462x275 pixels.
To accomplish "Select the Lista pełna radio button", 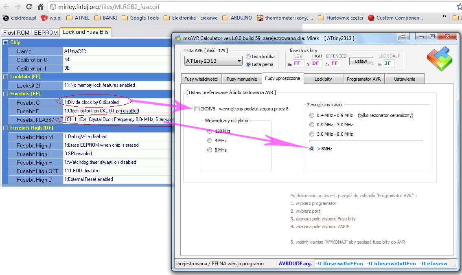I will pos(248,64).
